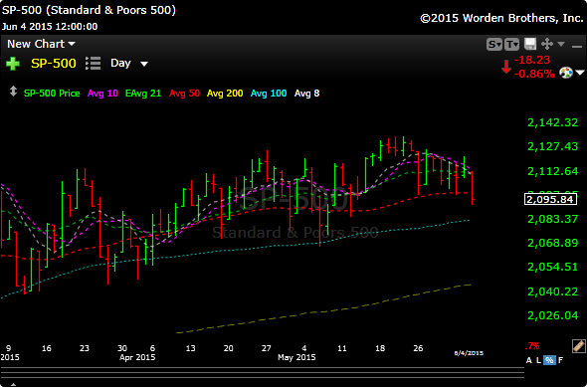Open the gray triangle chart options menu
This screenshot has height=387, width=587.
[561, 44]
